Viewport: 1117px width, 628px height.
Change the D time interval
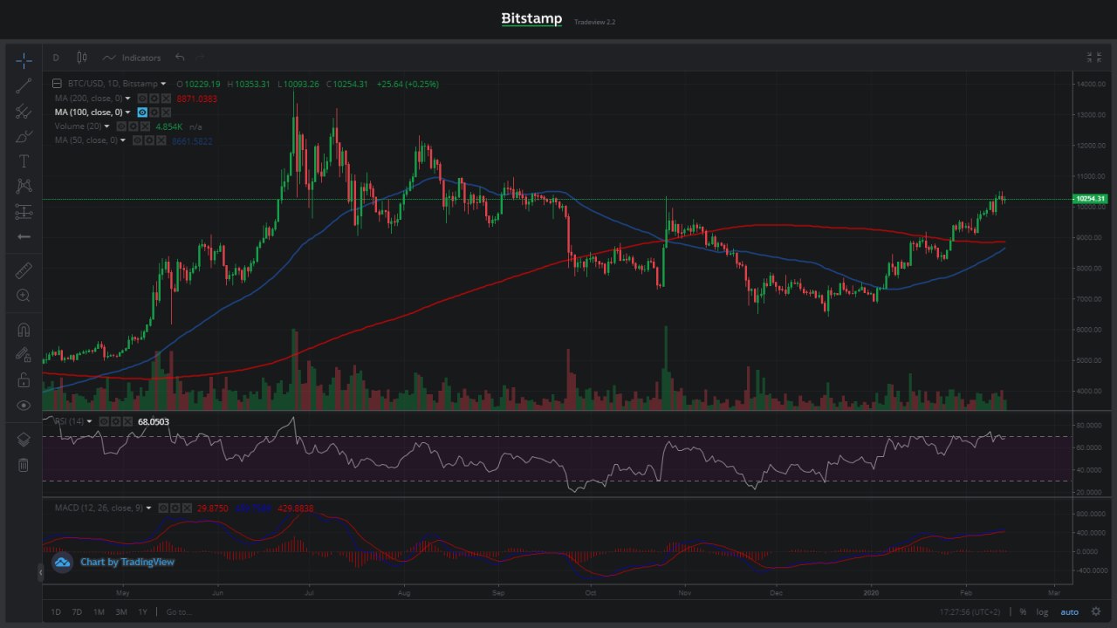pos(56,58)
